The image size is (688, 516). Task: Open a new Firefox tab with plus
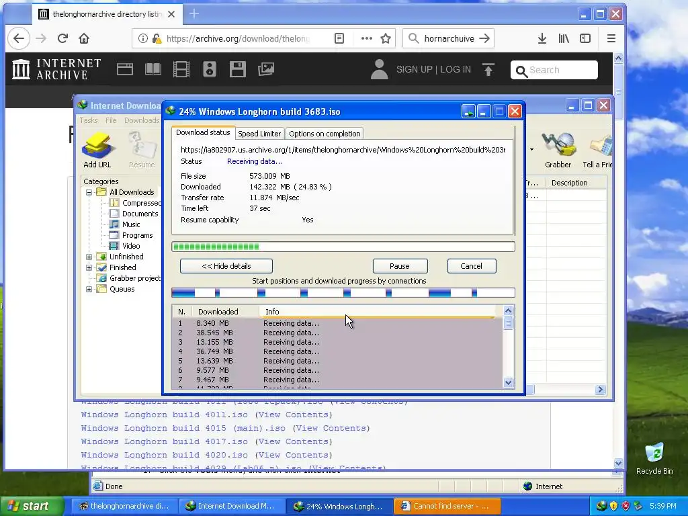click(x=194, y=14)
